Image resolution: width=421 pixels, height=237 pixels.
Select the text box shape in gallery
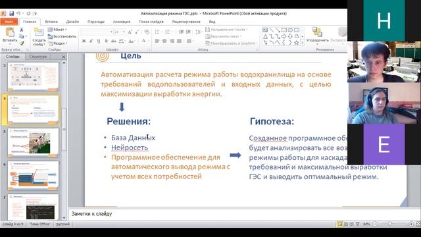[265, 30]
